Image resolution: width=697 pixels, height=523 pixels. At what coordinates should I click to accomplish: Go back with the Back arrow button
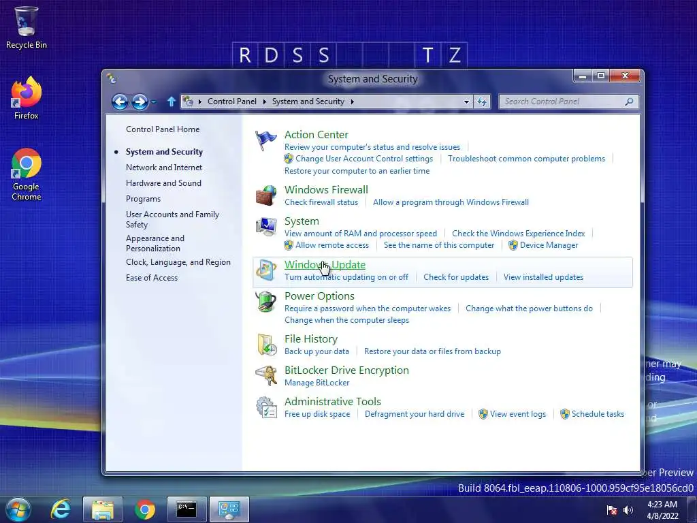pyautogui.click(x=120, y=102)
